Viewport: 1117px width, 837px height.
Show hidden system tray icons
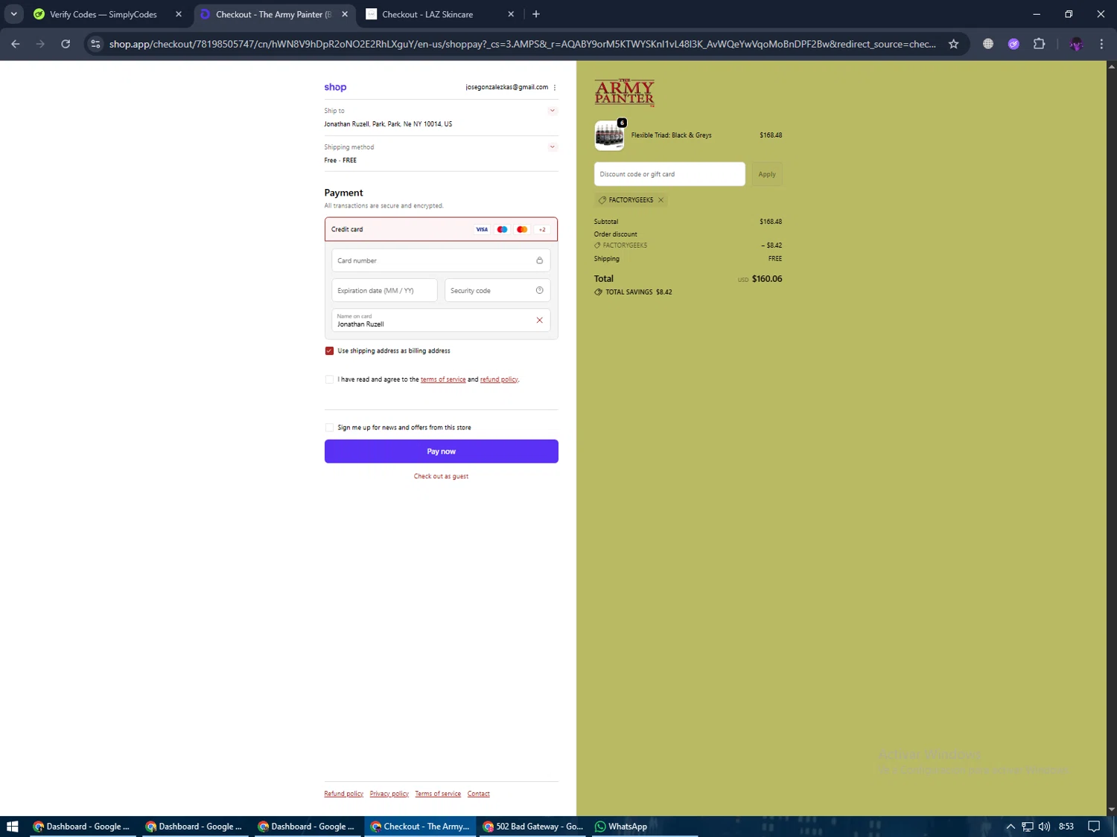[x=1011, y=827]
